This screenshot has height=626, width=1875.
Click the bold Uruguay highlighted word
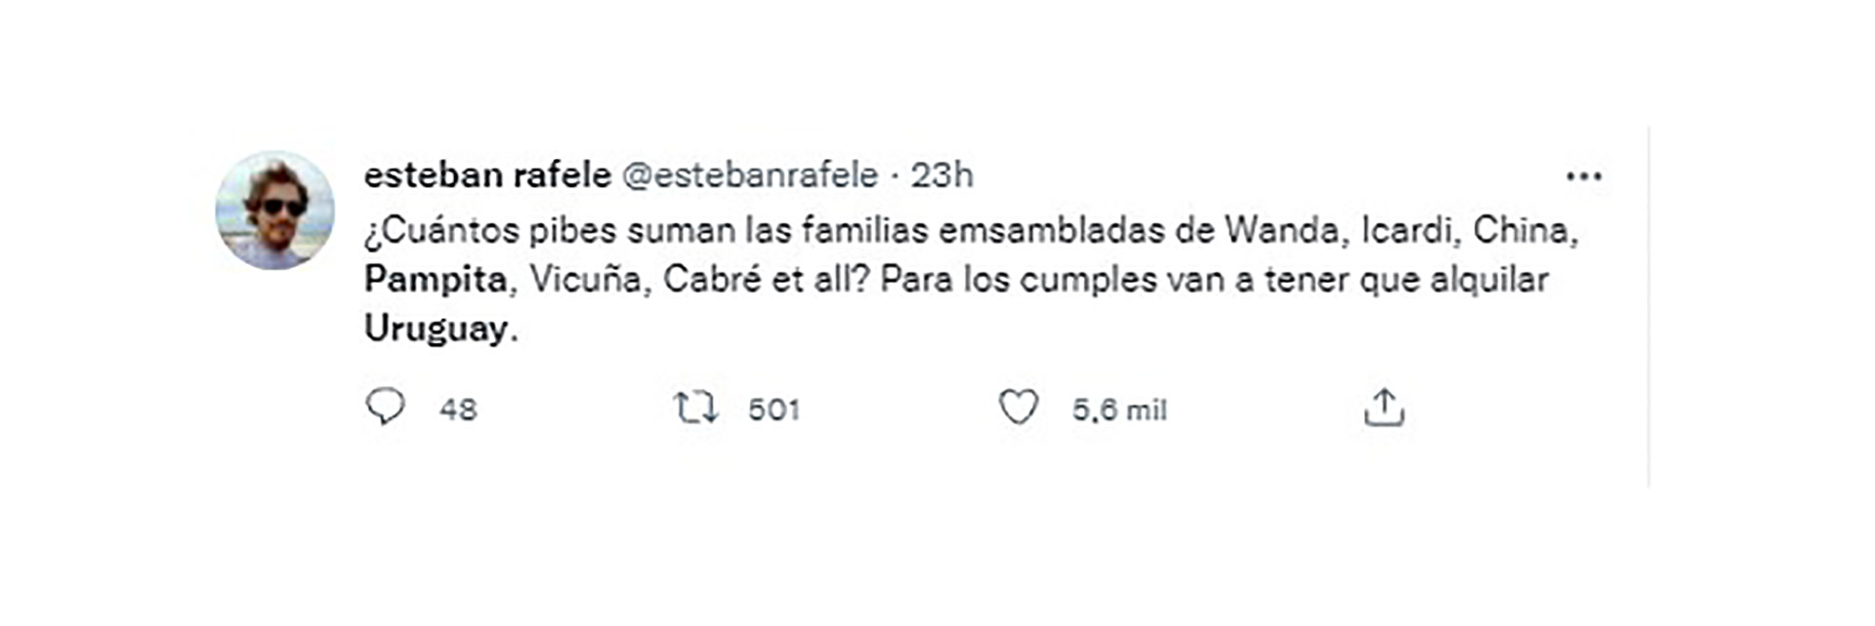click(437, 329)
